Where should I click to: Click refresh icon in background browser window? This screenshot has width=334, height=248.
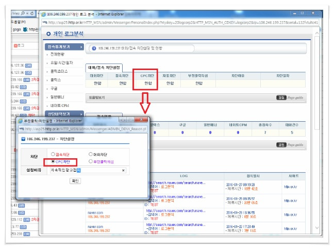point(32,13)
